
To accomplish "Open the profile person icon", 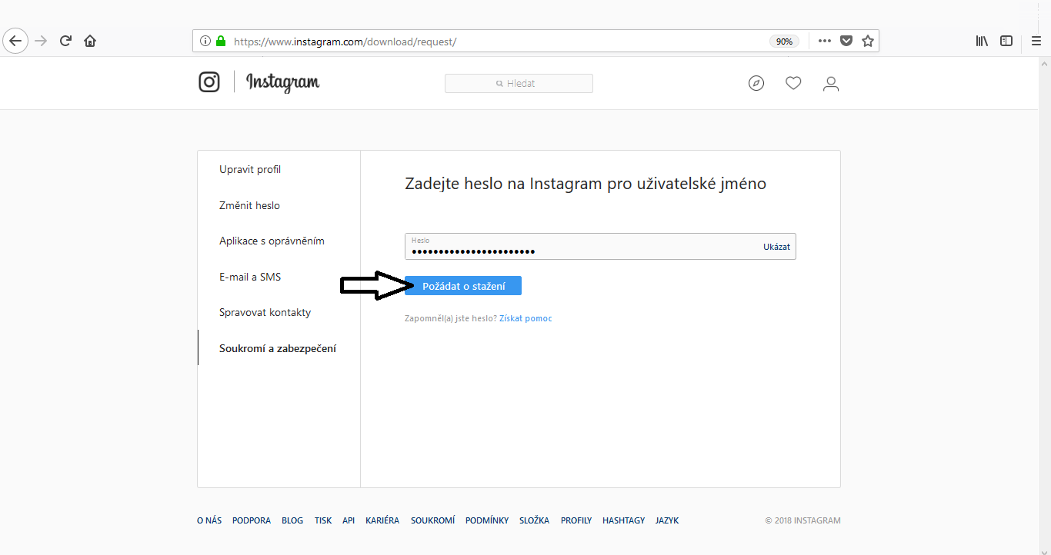I will point(831,83).
